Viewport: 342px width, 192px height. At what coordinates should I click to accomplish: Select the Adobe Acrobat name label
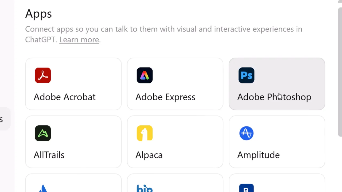65,97
